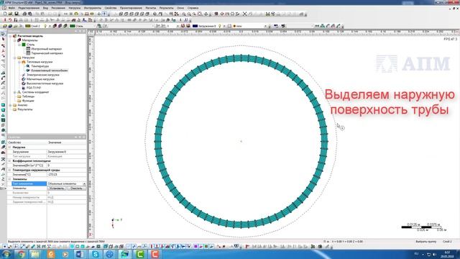Click the Open file folder icon
The image size is (460, 259).
11,14
